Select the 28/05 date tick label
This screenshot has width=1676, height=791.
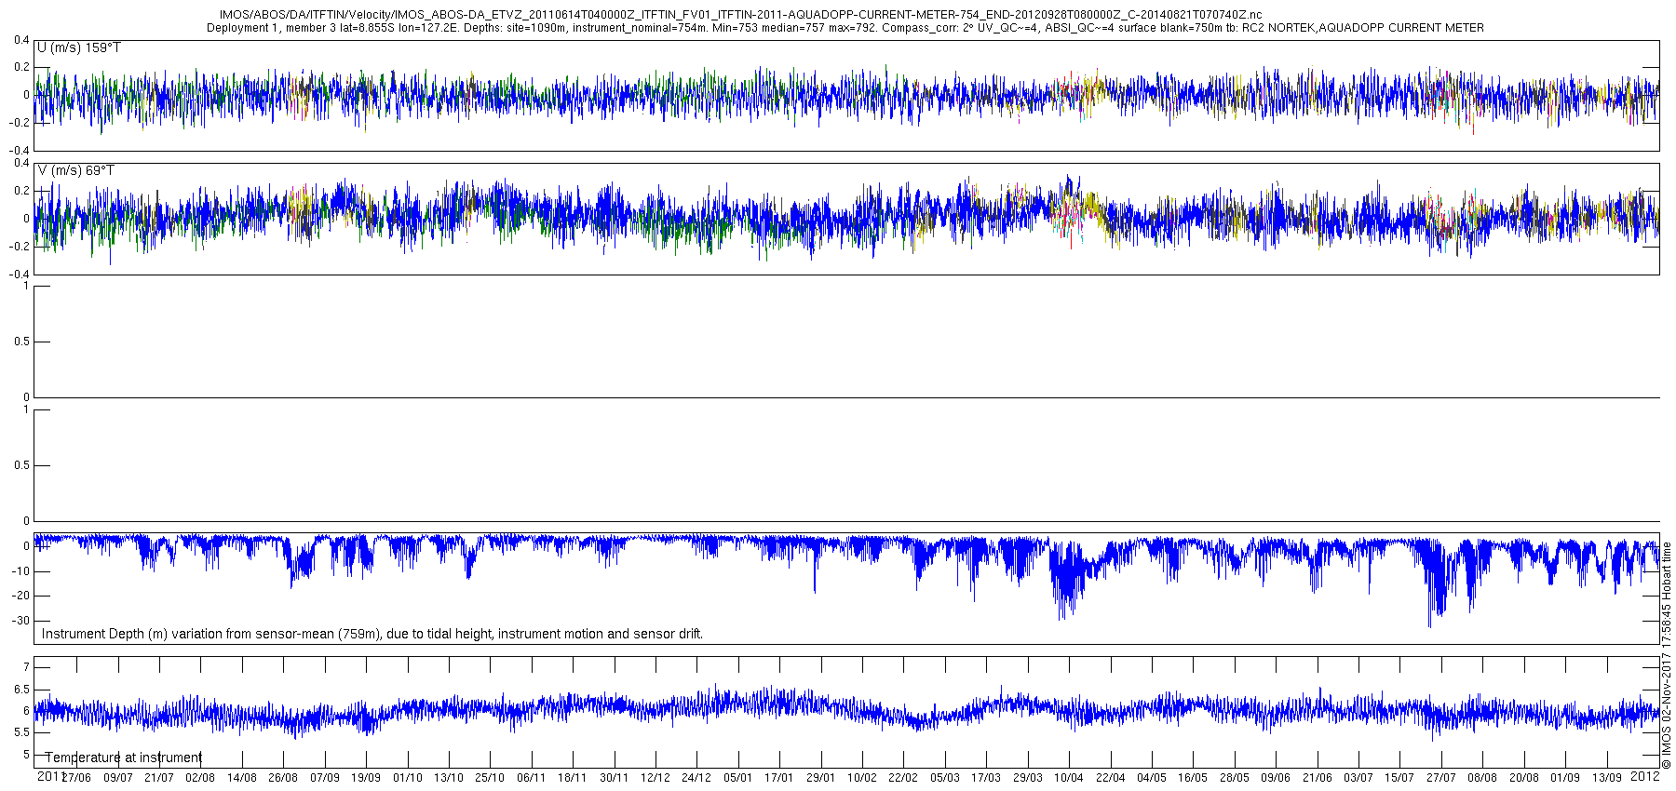(x=1235, y=778)
